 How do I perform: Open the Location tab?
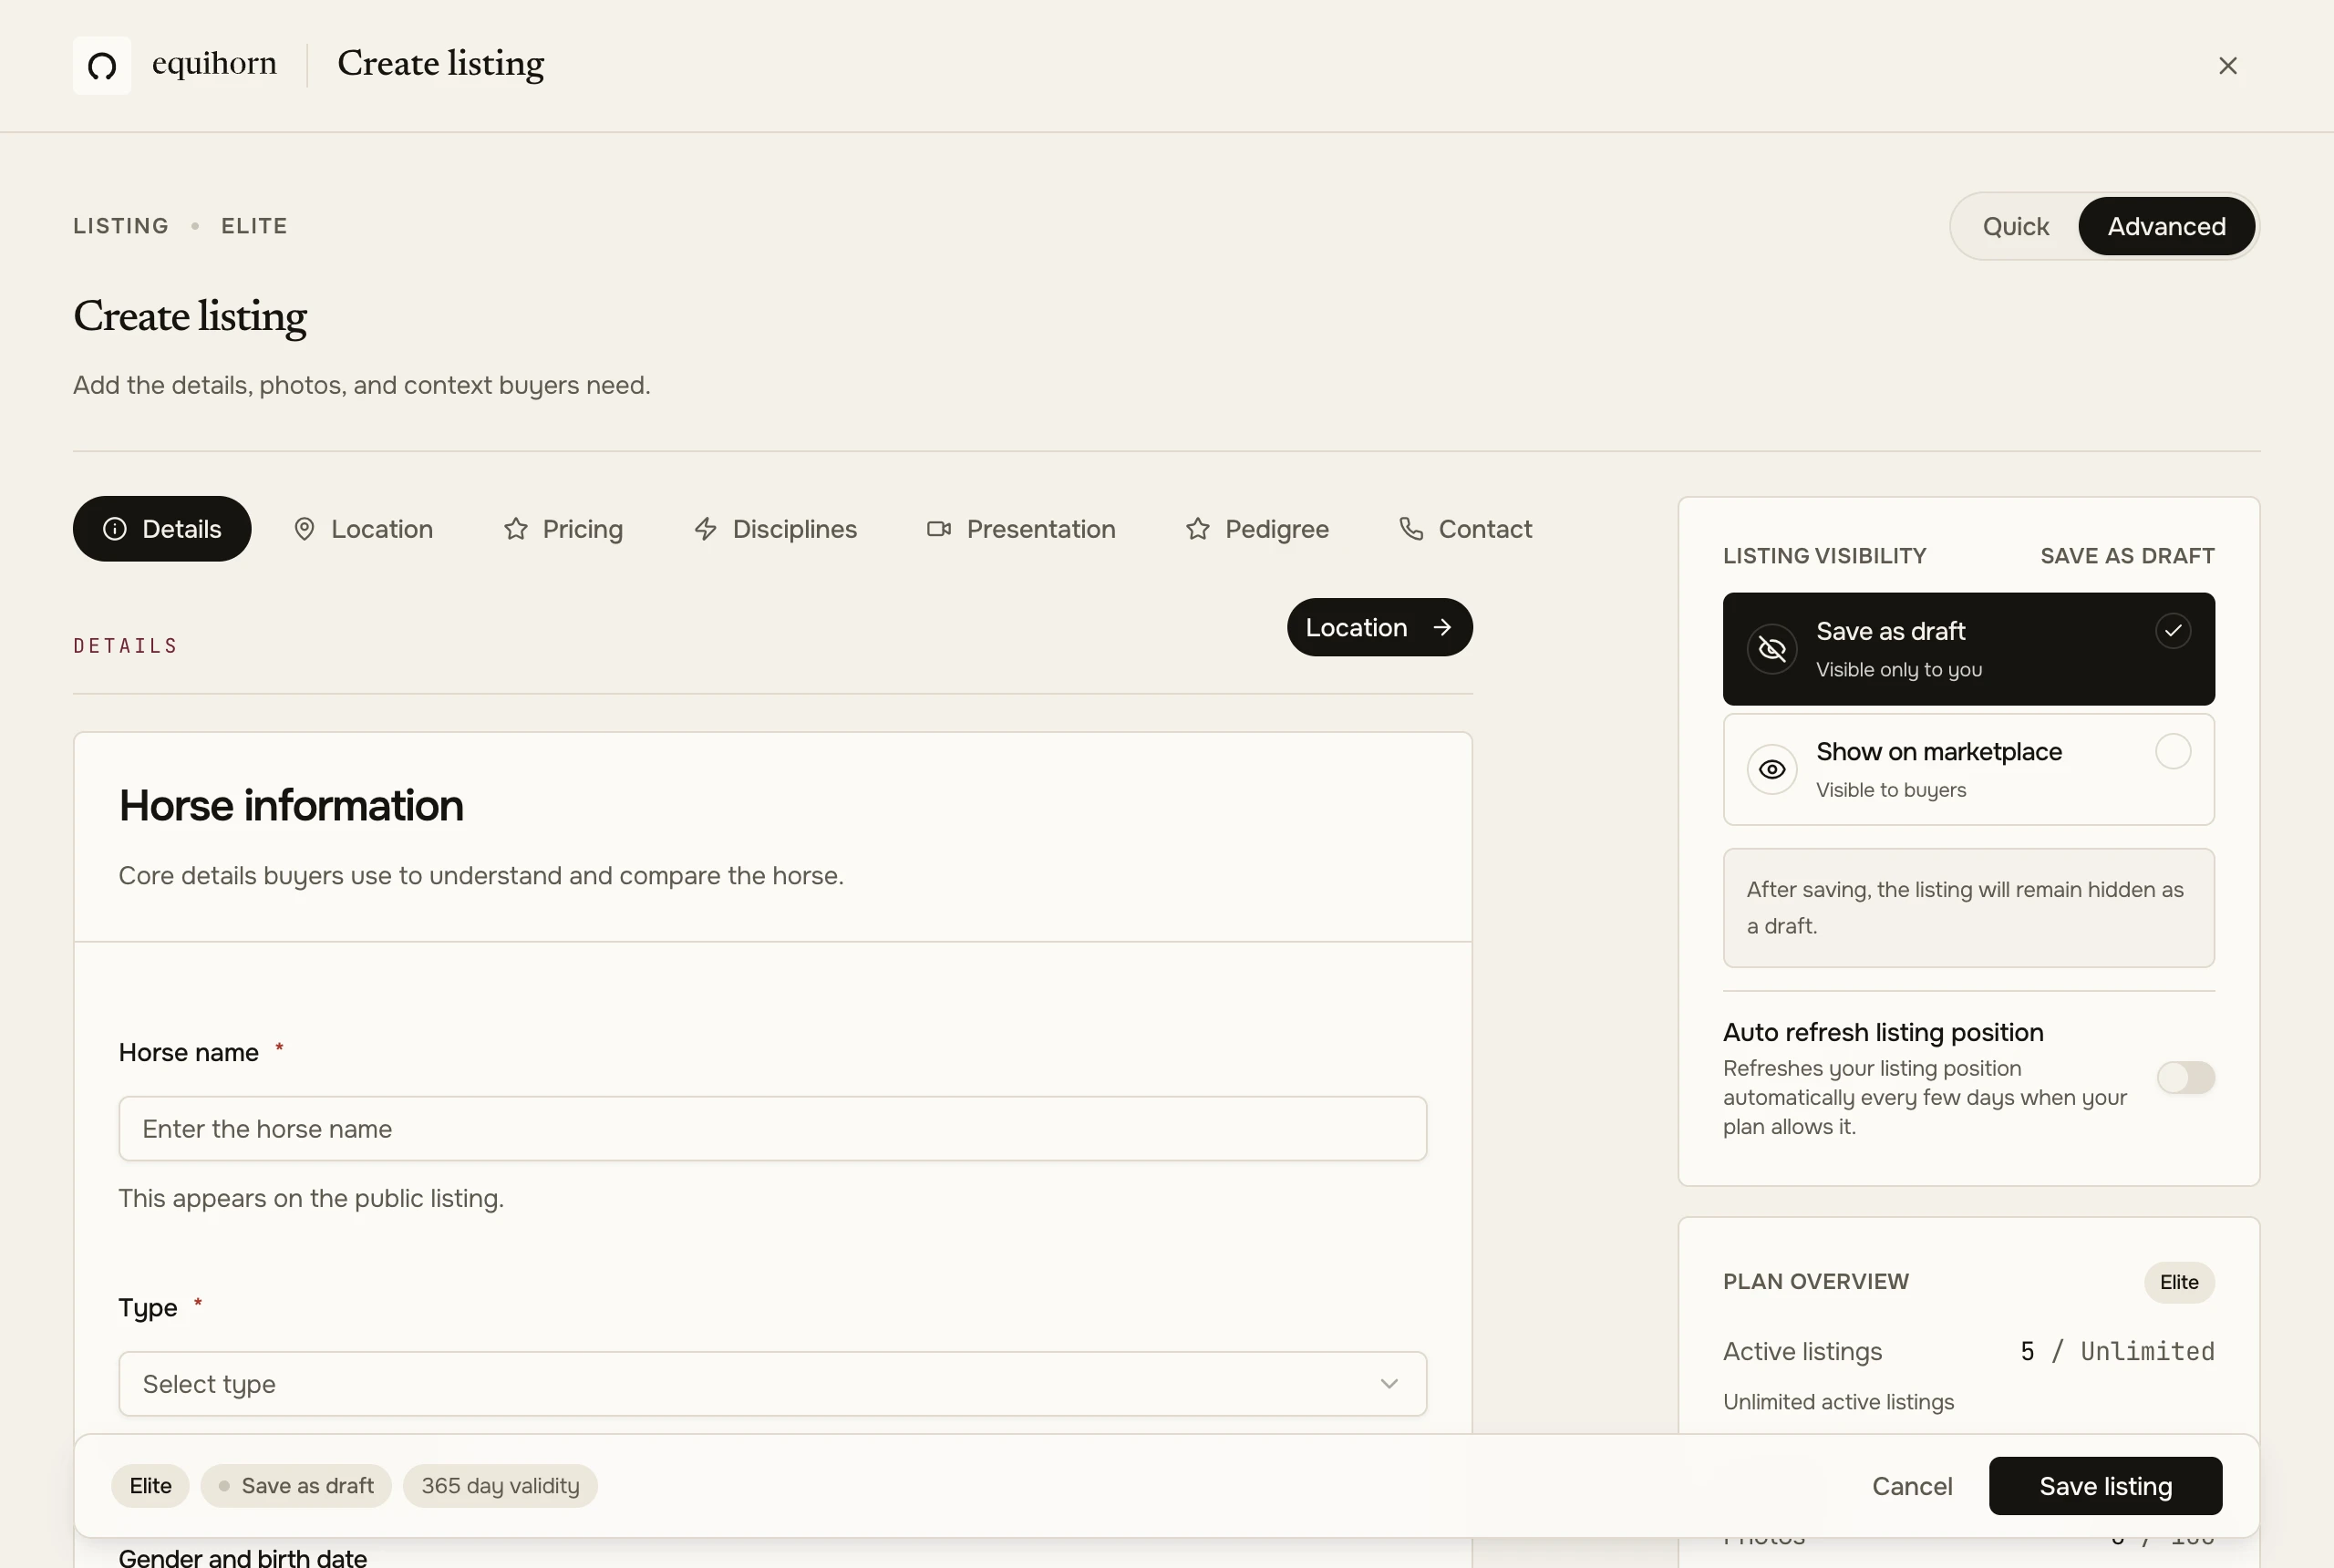click(363, 529)
